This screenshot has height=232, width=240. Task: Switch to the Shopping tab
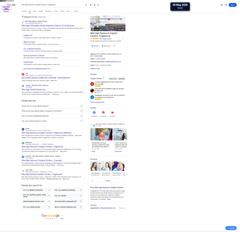[x=48, y=11]
